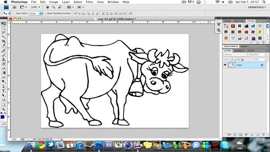
Task: Open After Effects from the Dock
Action: [x=109, y=145]
